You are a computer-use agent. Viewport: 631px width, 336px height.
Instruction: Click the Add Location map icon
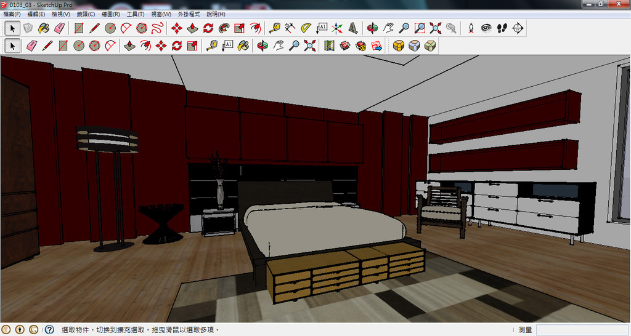click(330, 46)
